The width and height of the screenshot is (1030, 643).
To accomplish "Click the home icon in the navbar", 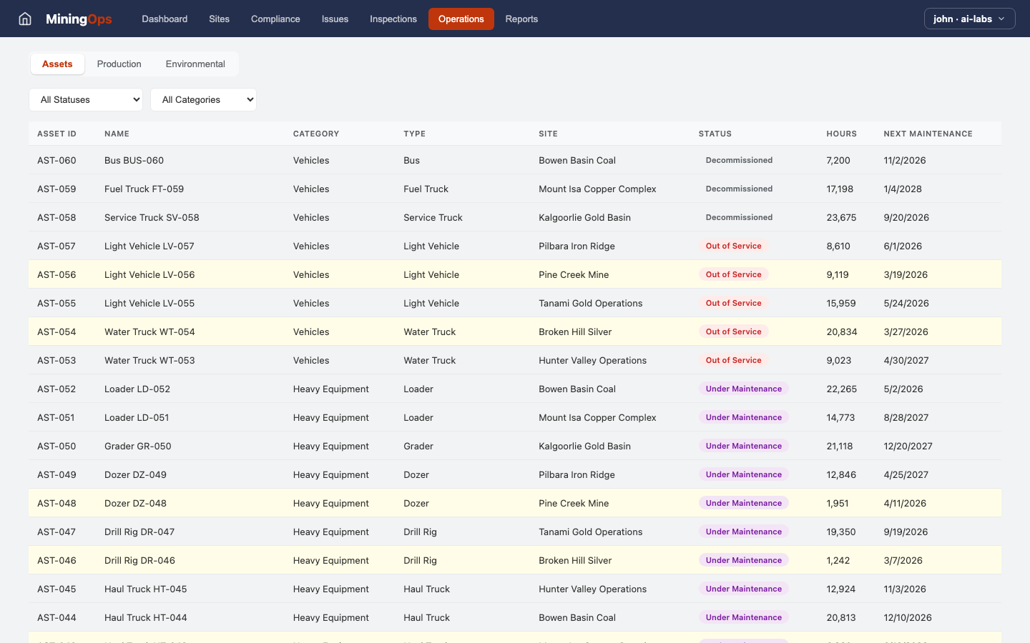I will [24, 19].
